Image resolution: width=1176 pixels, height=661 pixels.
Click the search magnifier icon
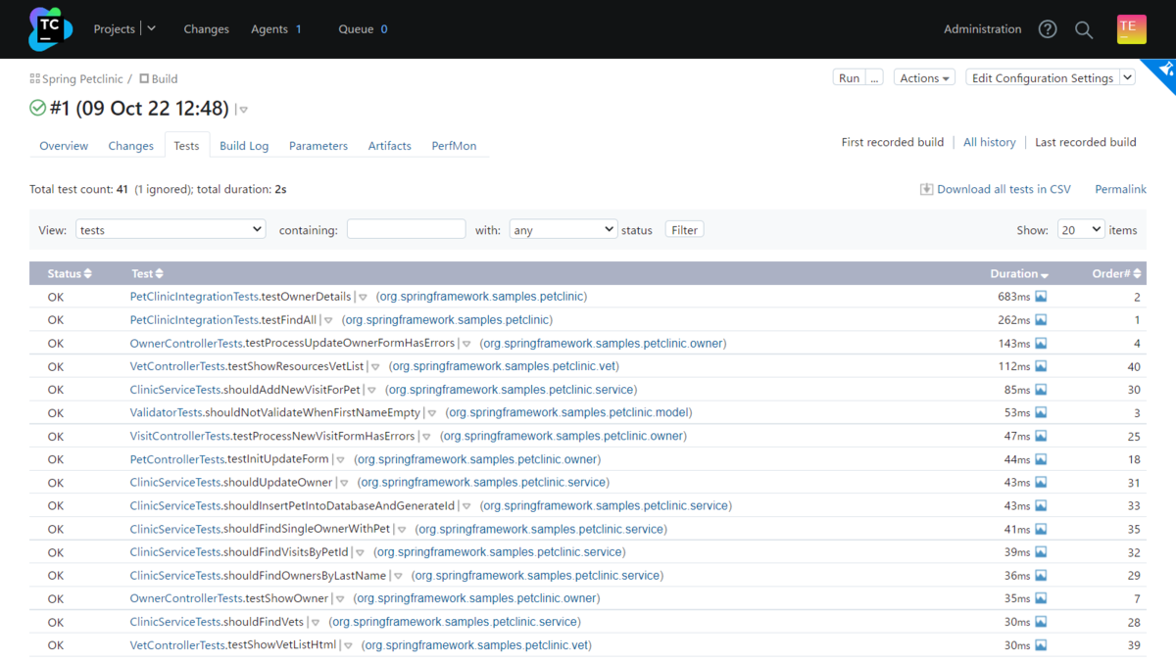click(x=1084, y=29)
